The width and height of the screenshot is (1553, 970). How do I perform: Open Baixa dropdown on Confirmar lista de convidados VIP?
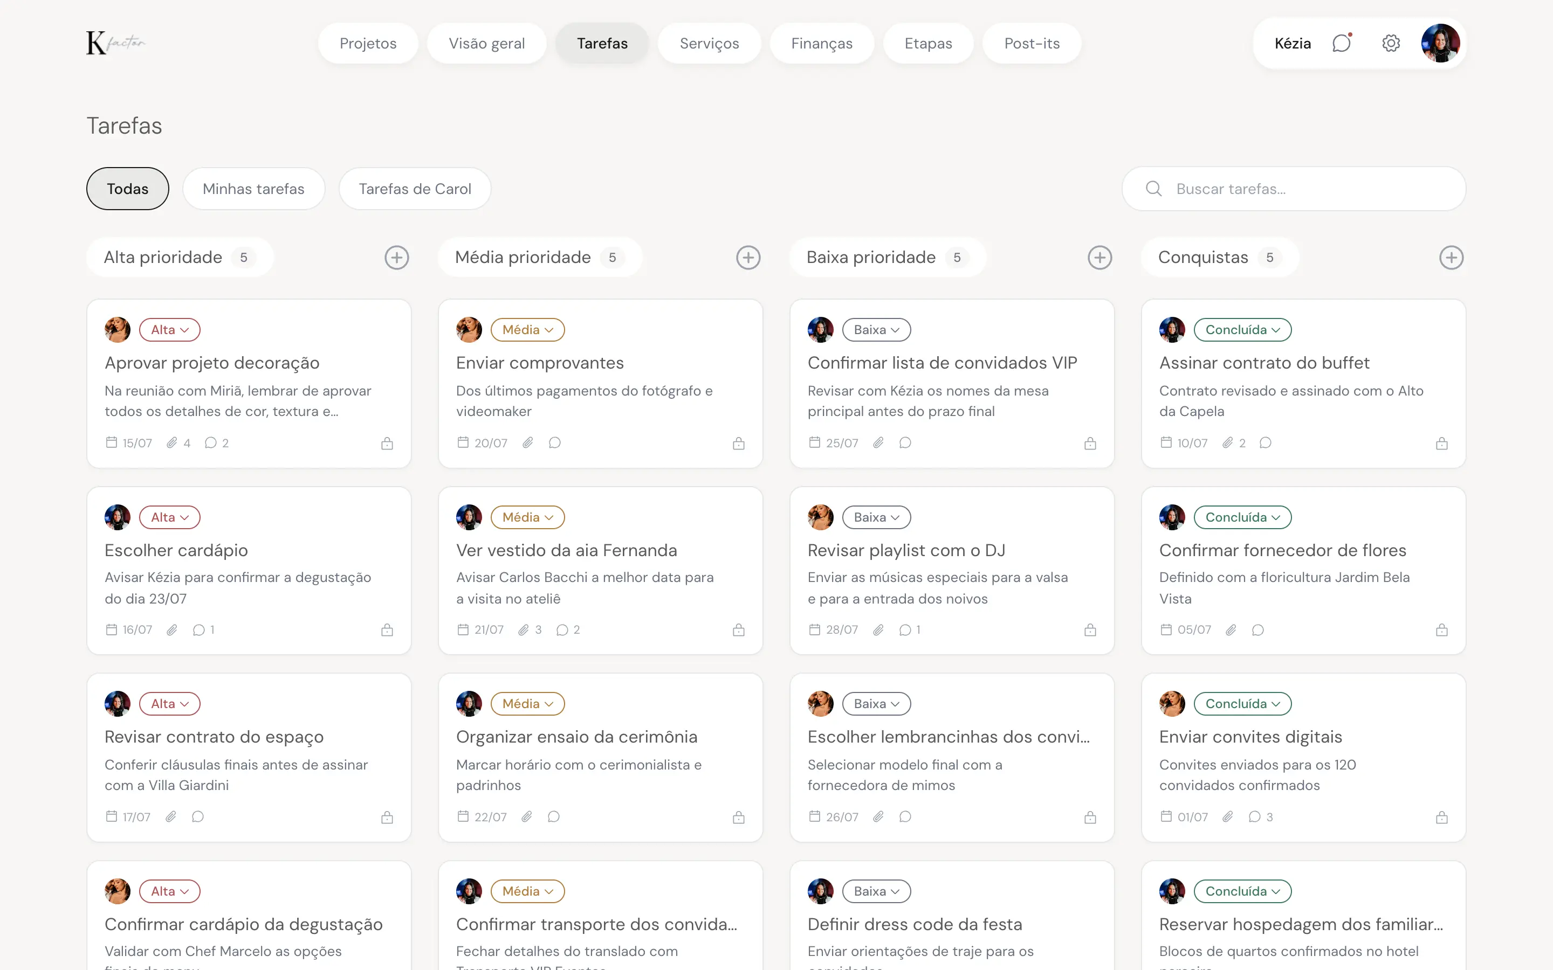(877, 330)
